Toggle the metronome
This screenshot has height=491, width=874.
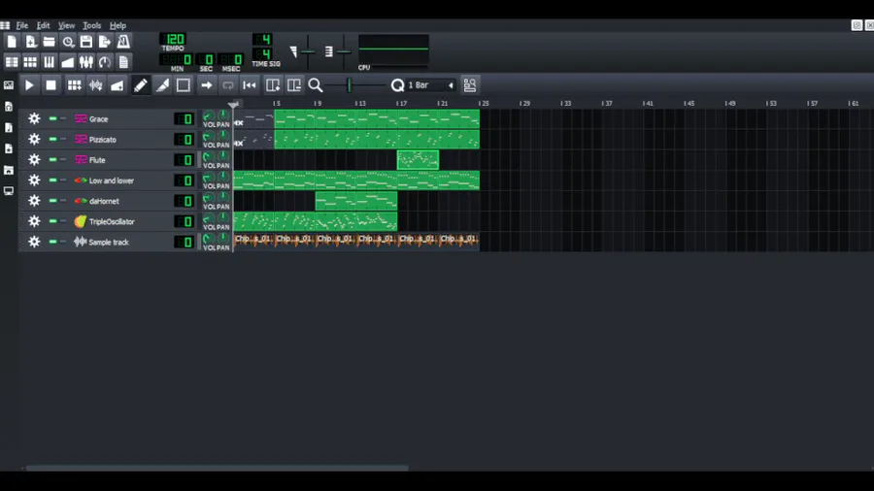pos(123,42)
